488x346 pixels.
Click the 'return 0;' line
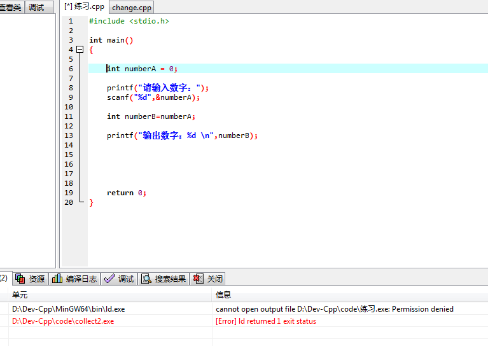(x=127, y=193)
